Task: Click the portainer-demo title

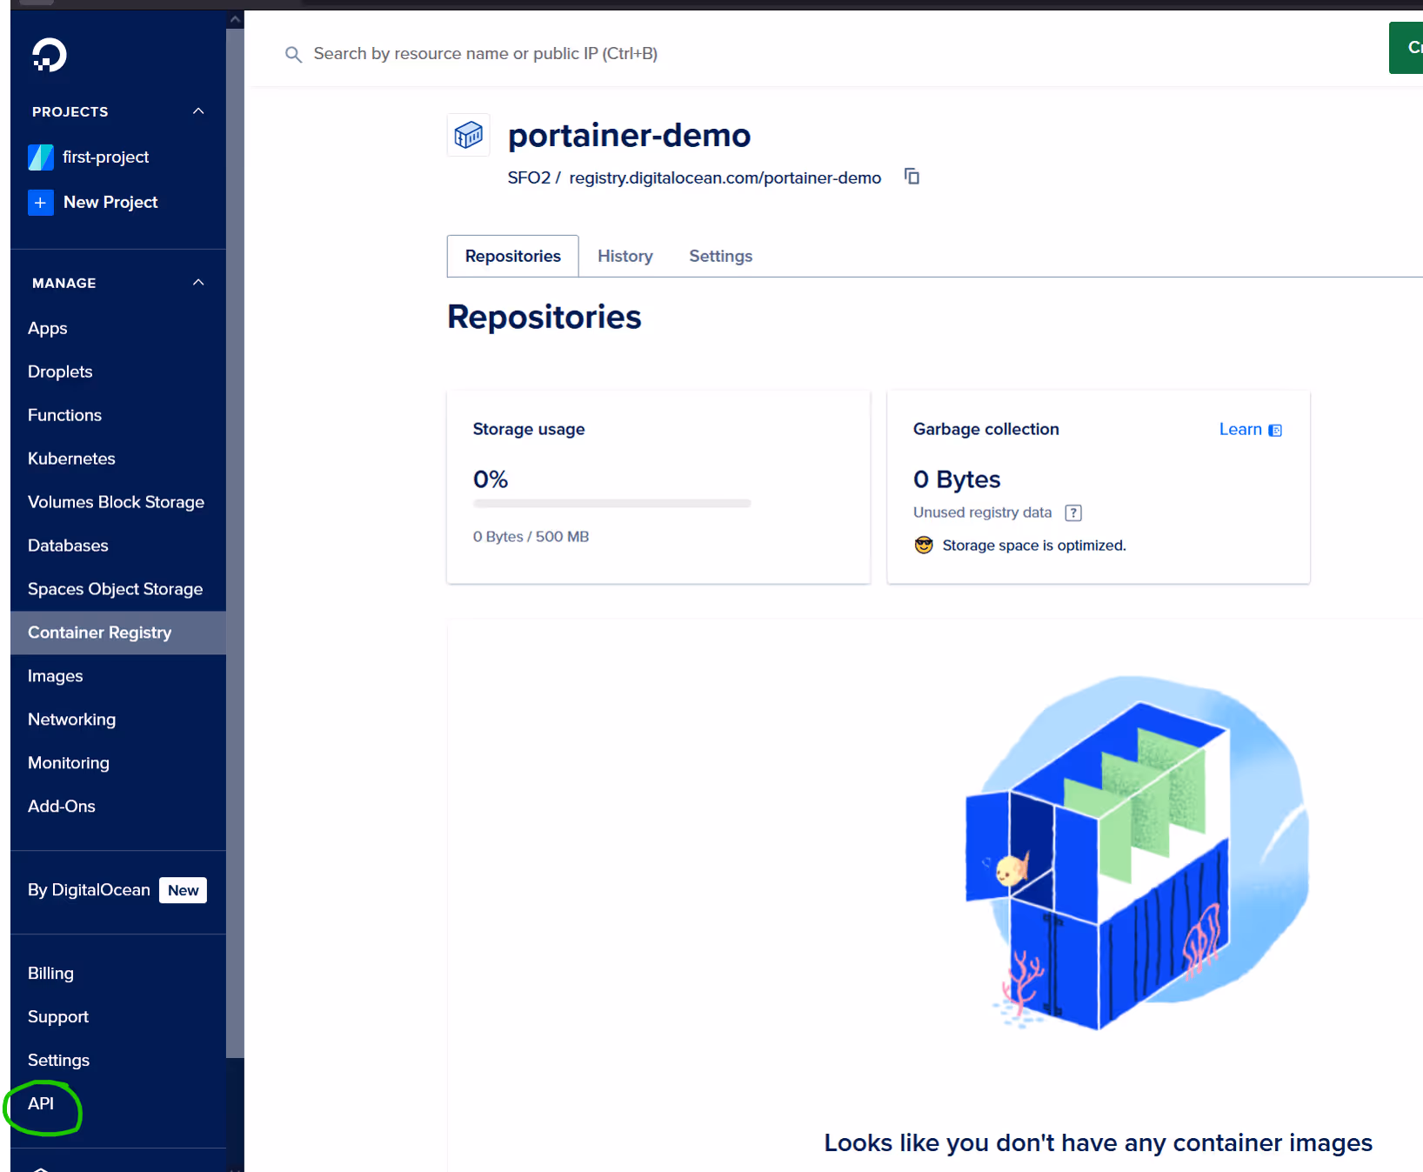Action: point(629,136)
